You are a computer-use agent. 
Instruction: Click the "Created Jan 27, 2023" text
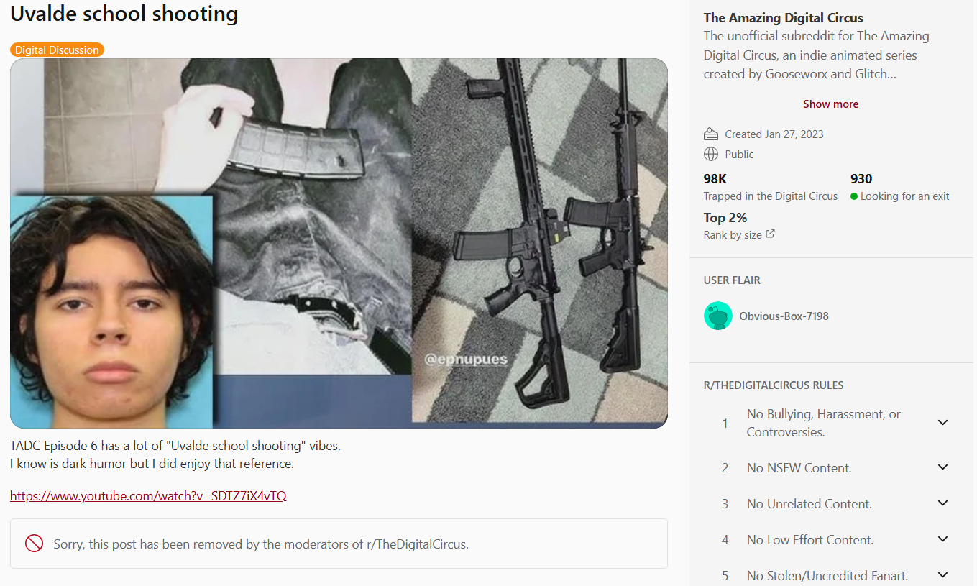[774, 134]
